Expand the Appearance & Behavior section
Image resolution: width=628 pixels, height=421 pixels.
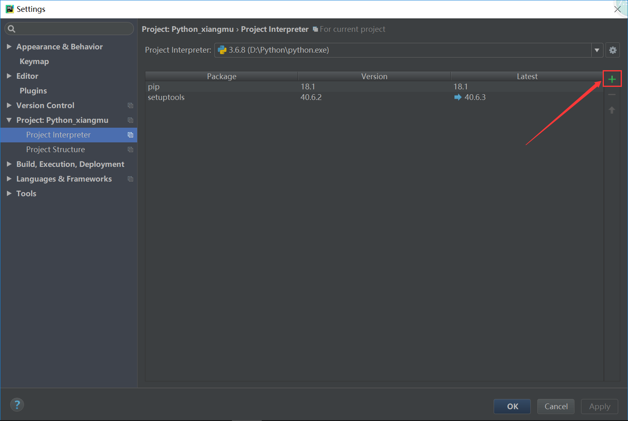(x=9, y=47)
